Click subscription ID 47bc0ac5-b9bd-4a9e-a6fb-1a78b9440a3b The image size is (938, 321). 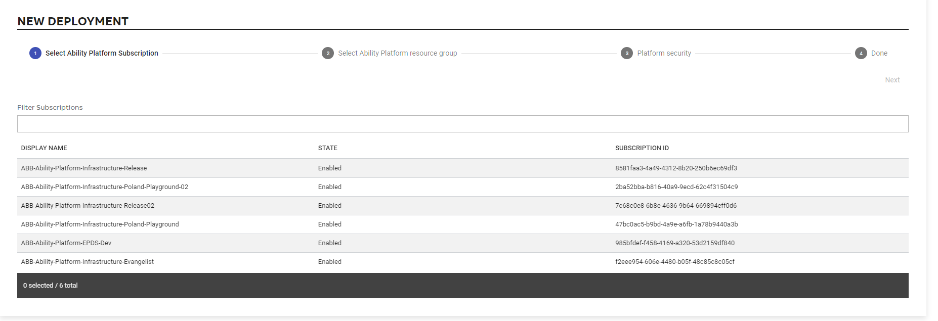(x=676, y=224)
